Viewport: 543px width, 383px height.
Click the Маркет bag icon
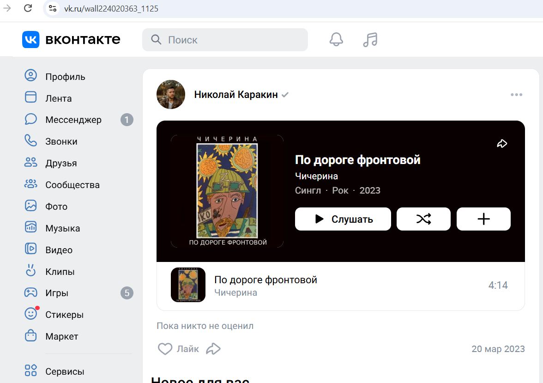coord(30,335)
